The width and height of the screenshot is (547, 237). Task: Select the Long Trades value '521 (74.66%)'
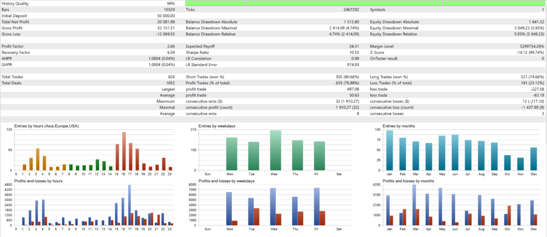[x=532, y=77]
